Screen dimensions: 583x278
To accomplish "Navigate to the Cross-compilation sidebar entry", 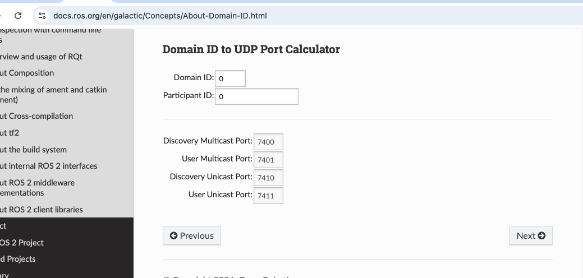I will point(37,116).
